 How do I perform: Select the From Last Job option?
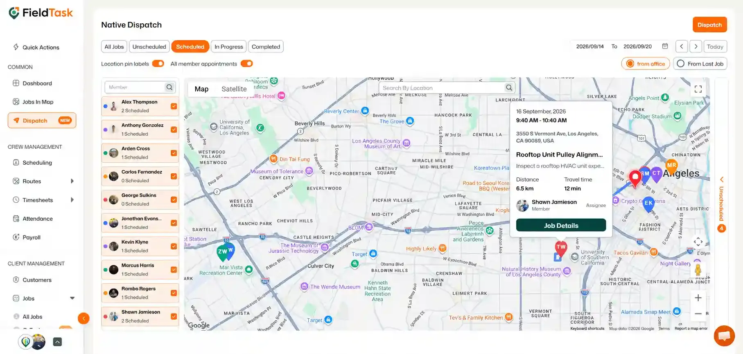(700, 64)
